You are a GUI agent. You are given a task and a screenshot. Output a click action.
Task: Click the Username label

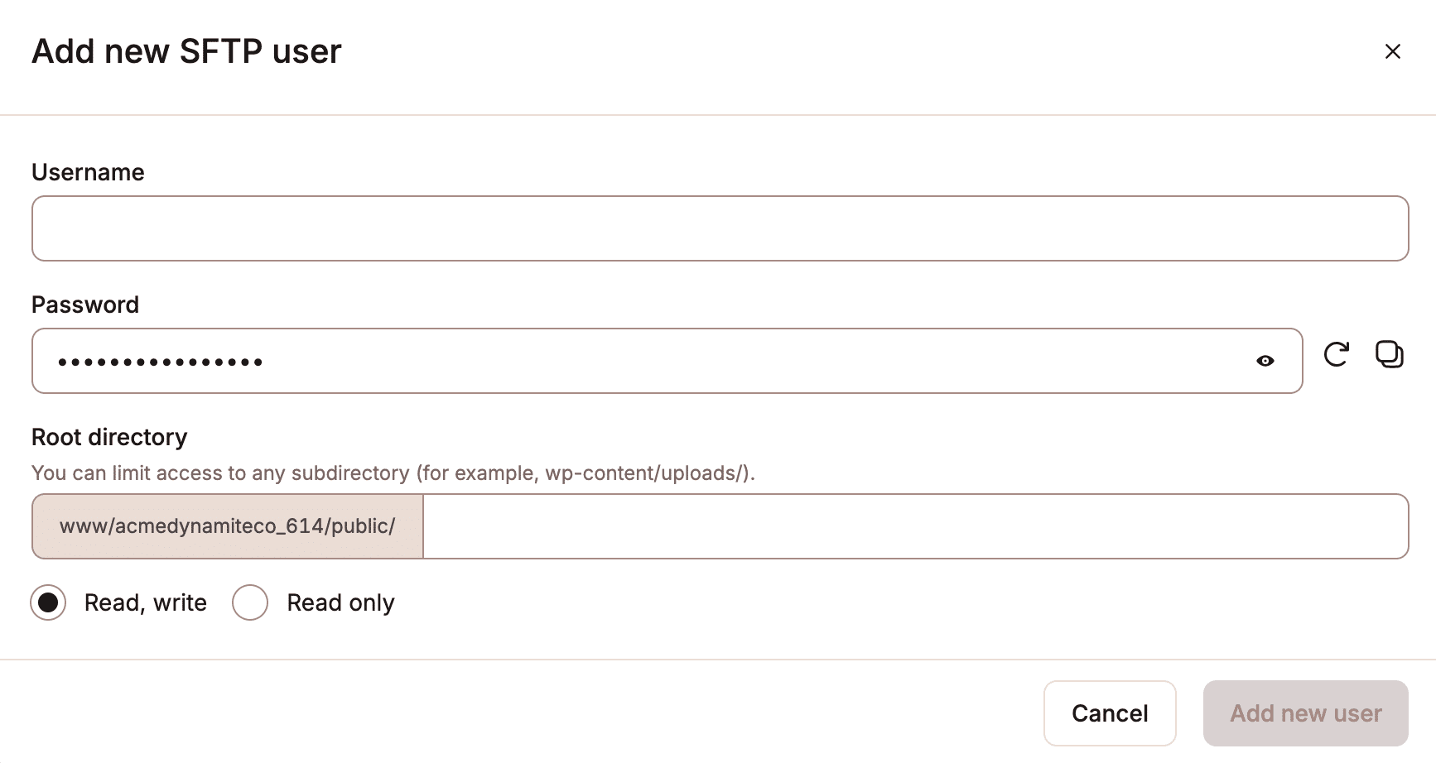click(88, 172)
